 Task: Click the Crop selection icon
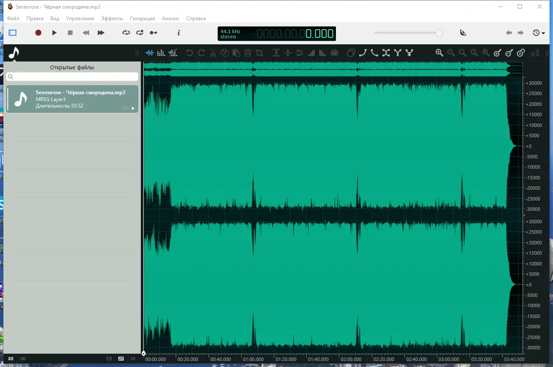click(x=259, y=53)
